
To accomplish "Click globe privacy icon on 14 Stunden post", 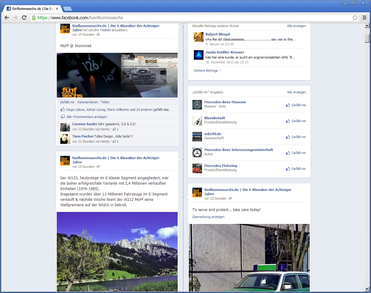I will click(x=98, y=35).
